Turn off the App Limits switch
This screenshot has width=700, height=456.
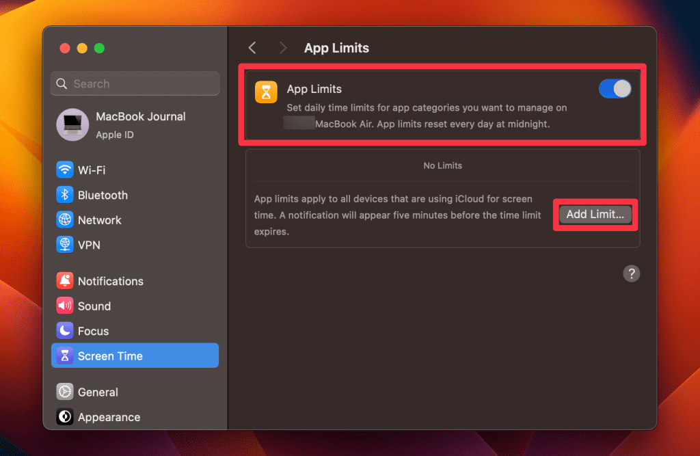(615, 89)
